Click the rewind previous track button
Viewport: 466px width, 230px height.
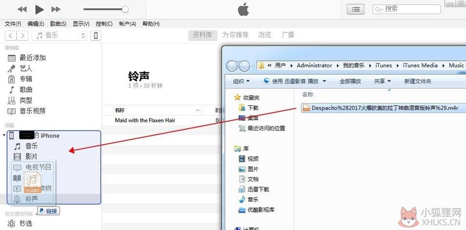tap(22, 9)
